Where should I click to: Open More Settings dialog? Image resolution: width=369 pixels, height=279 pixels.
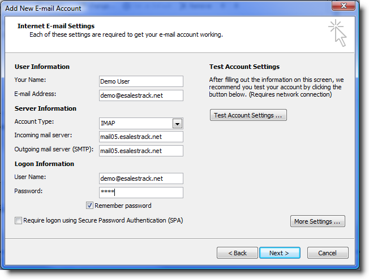pyautogui.click(x=317, y=221)
